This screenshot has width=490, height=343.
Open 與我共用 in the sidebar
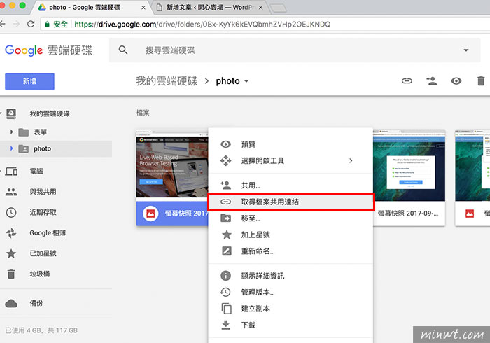point(43,192)
